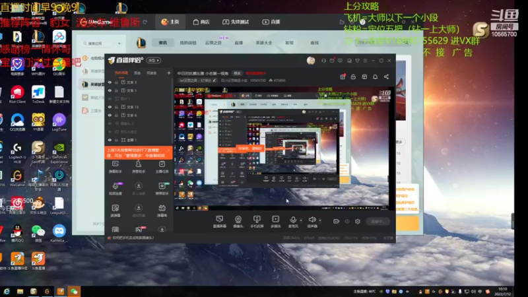This screenshot has height=297, width=528.
Task: Open the speaker options arrow
Action: [x=320, y=220]
